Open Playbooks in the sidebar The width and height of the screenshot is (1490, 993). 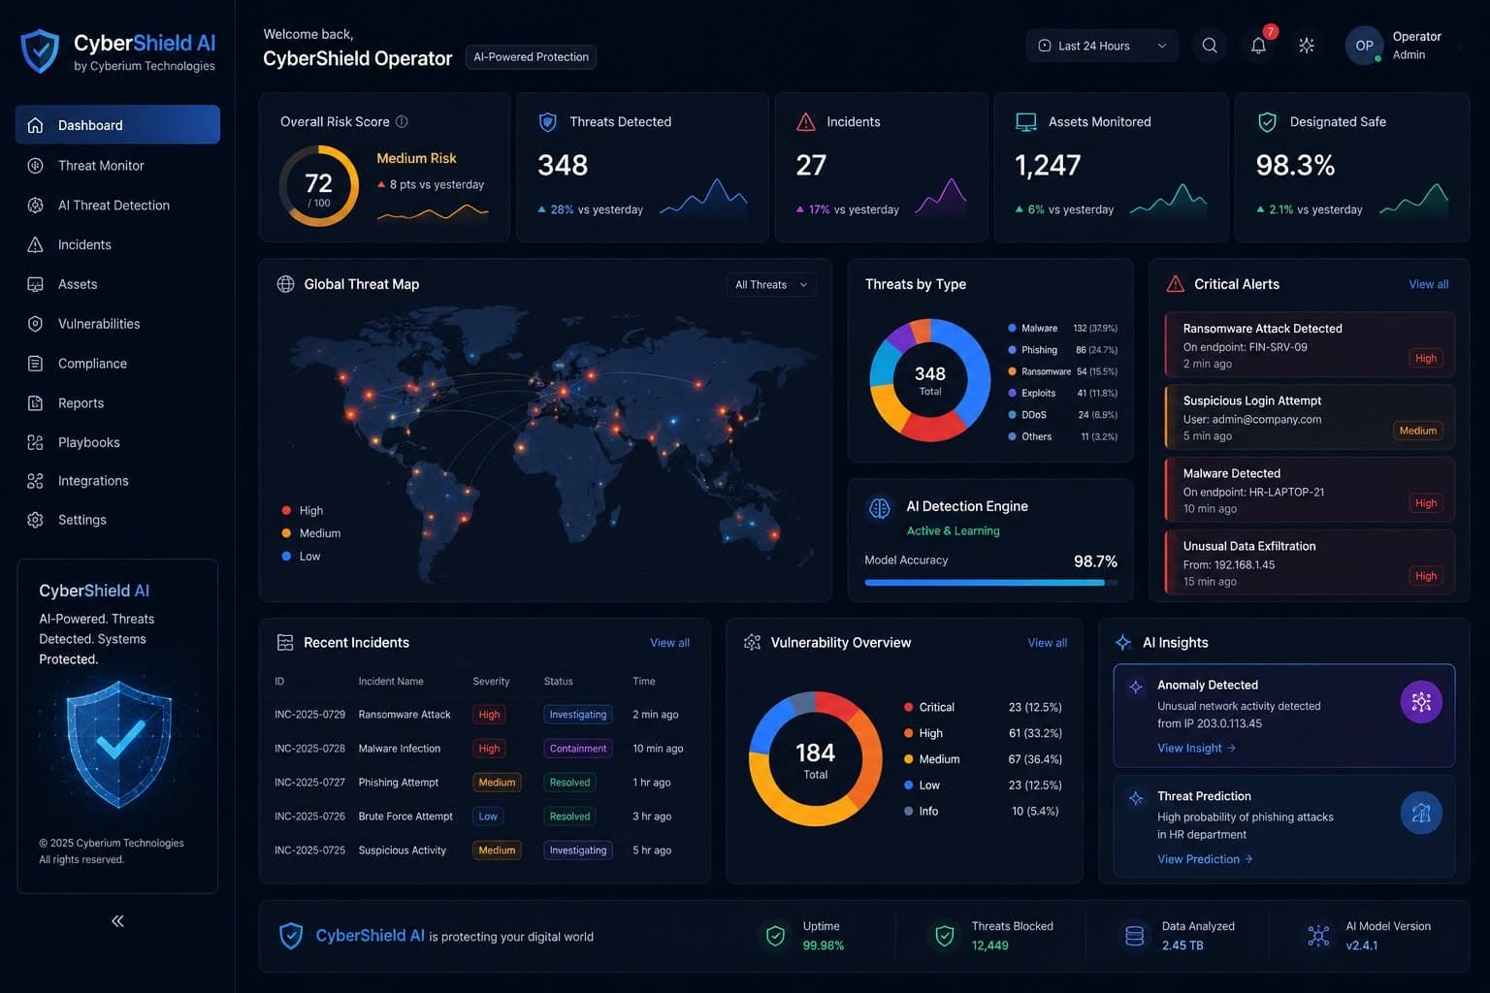click(117, 442)
